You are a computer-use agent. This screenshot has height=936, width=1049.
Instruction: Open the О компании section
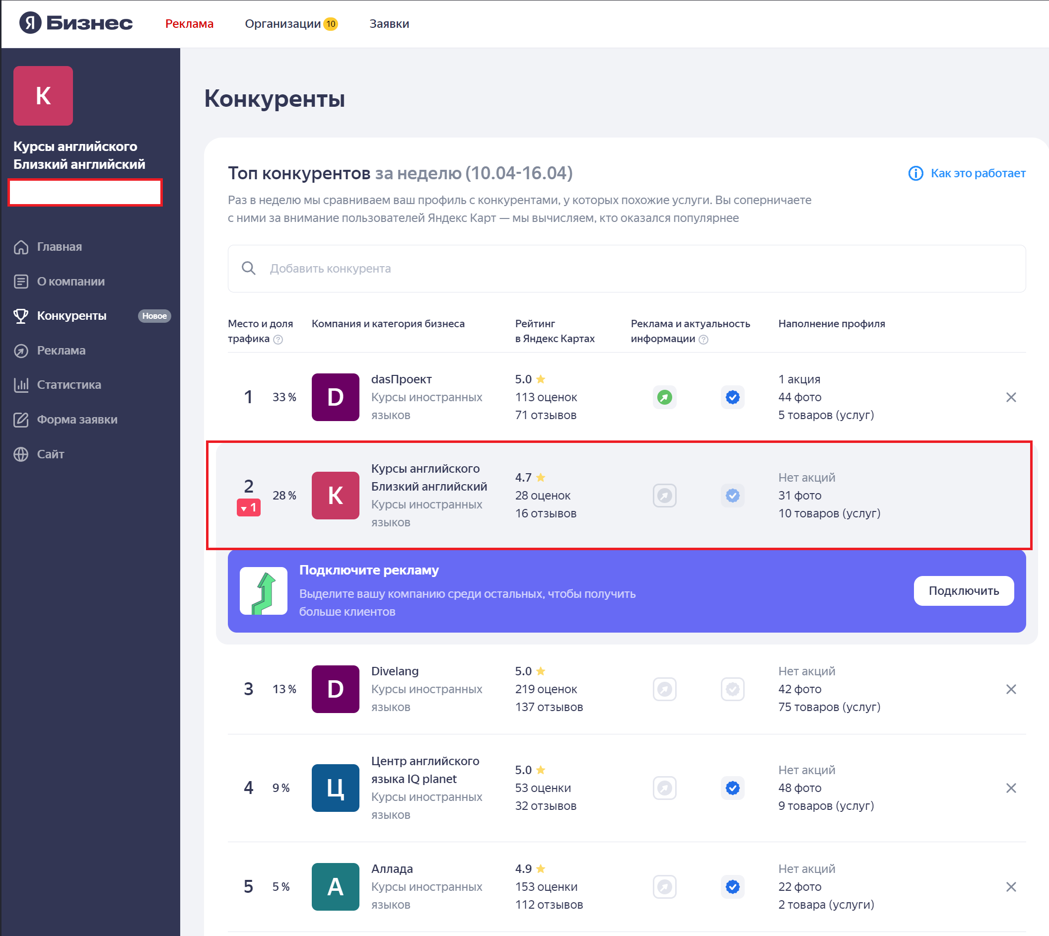click(70, 282)
